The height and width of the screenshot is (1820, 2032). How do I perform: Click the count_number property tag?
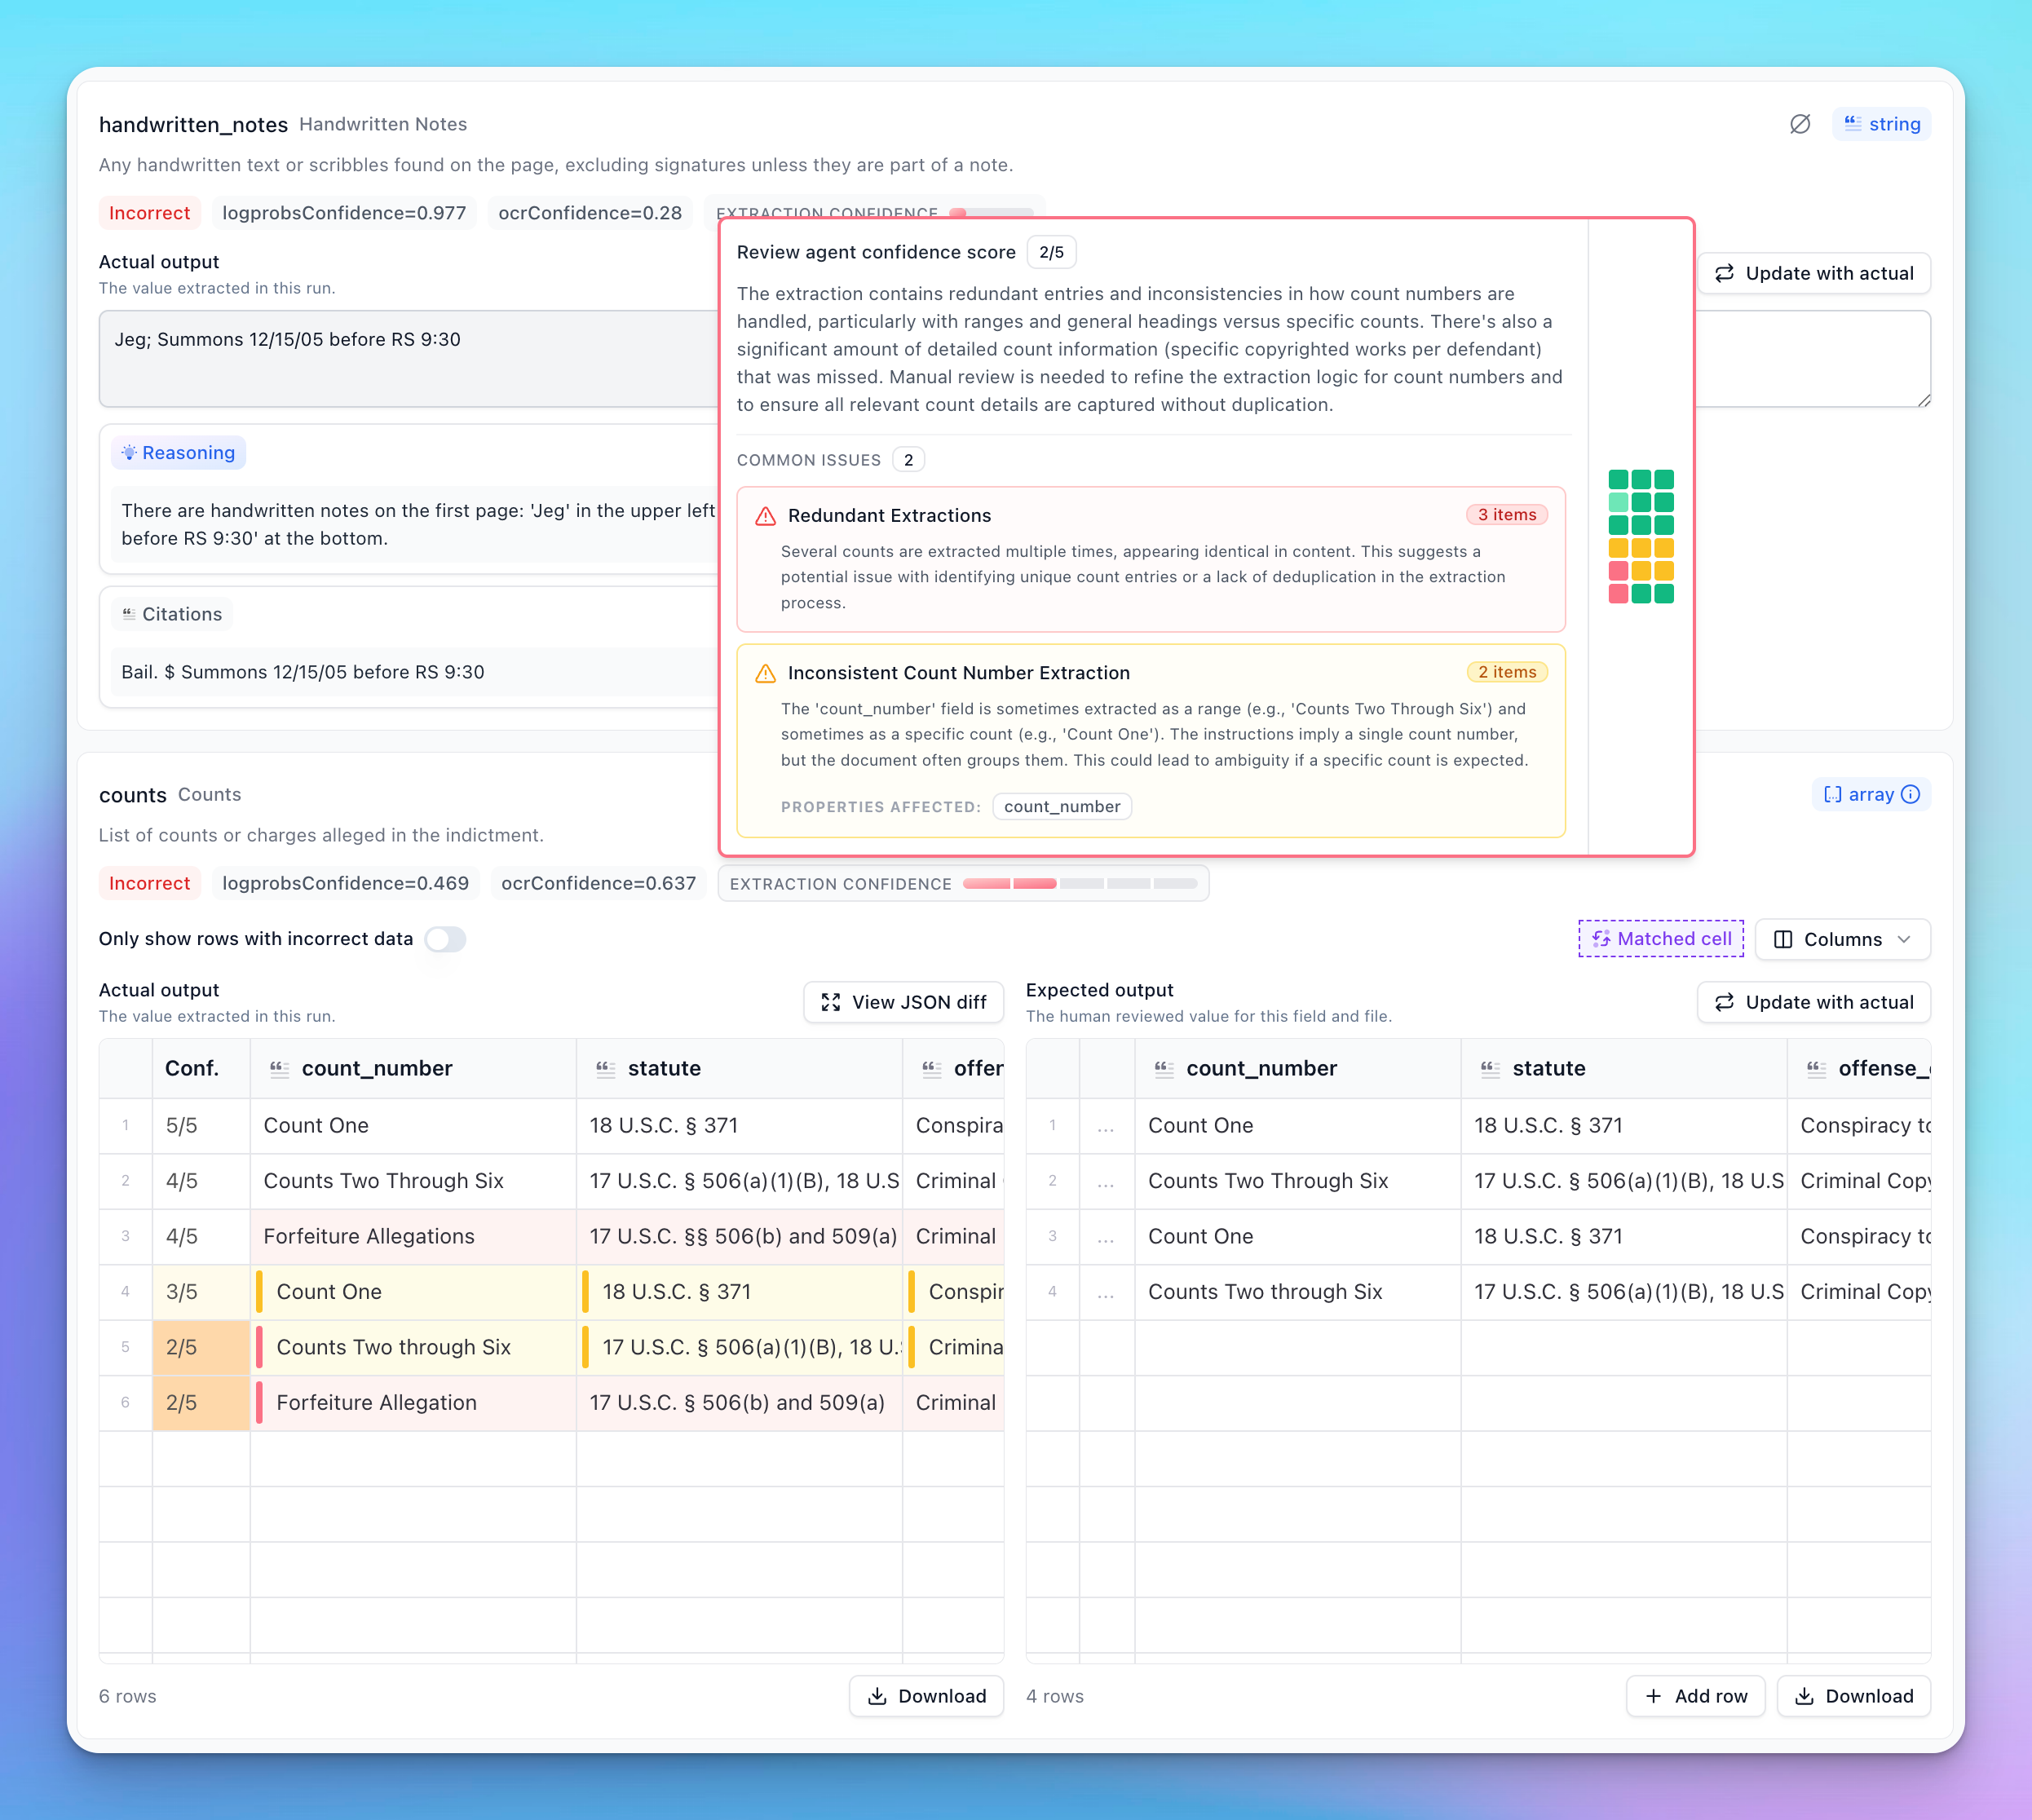1061,807
